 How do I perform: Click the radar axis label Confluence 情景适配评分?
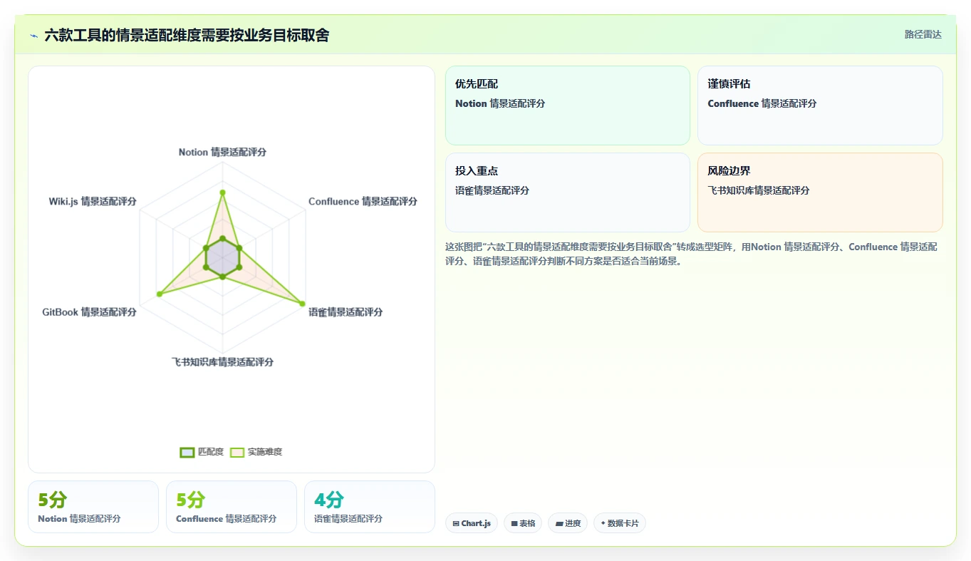point(363,202)
